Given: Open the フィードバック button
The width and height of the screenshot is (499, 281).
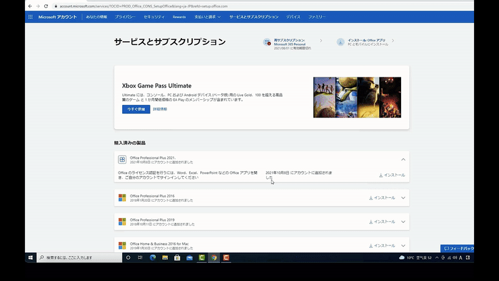Looking at the screenshot, I should click(457, 249).
